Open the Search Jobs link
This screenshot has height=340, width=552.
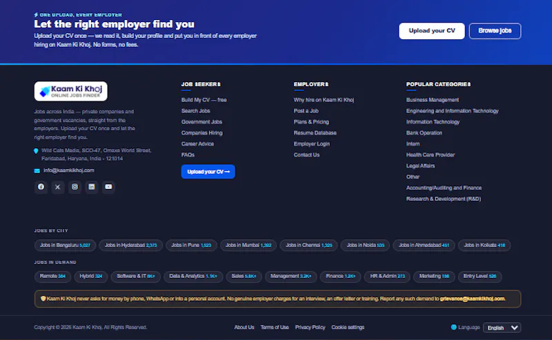point(196,111)
